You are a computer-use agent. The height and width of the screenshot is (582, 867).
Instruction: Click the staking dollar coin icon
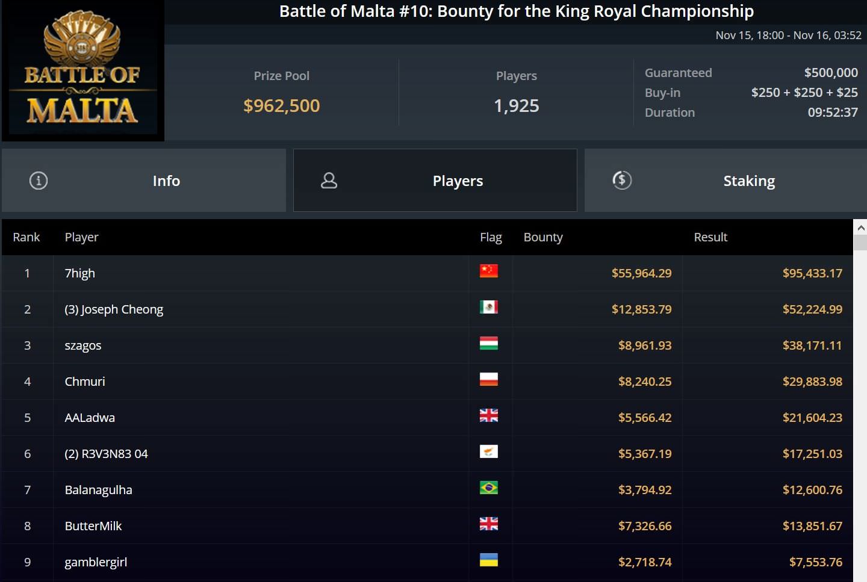tap(622, 180)
